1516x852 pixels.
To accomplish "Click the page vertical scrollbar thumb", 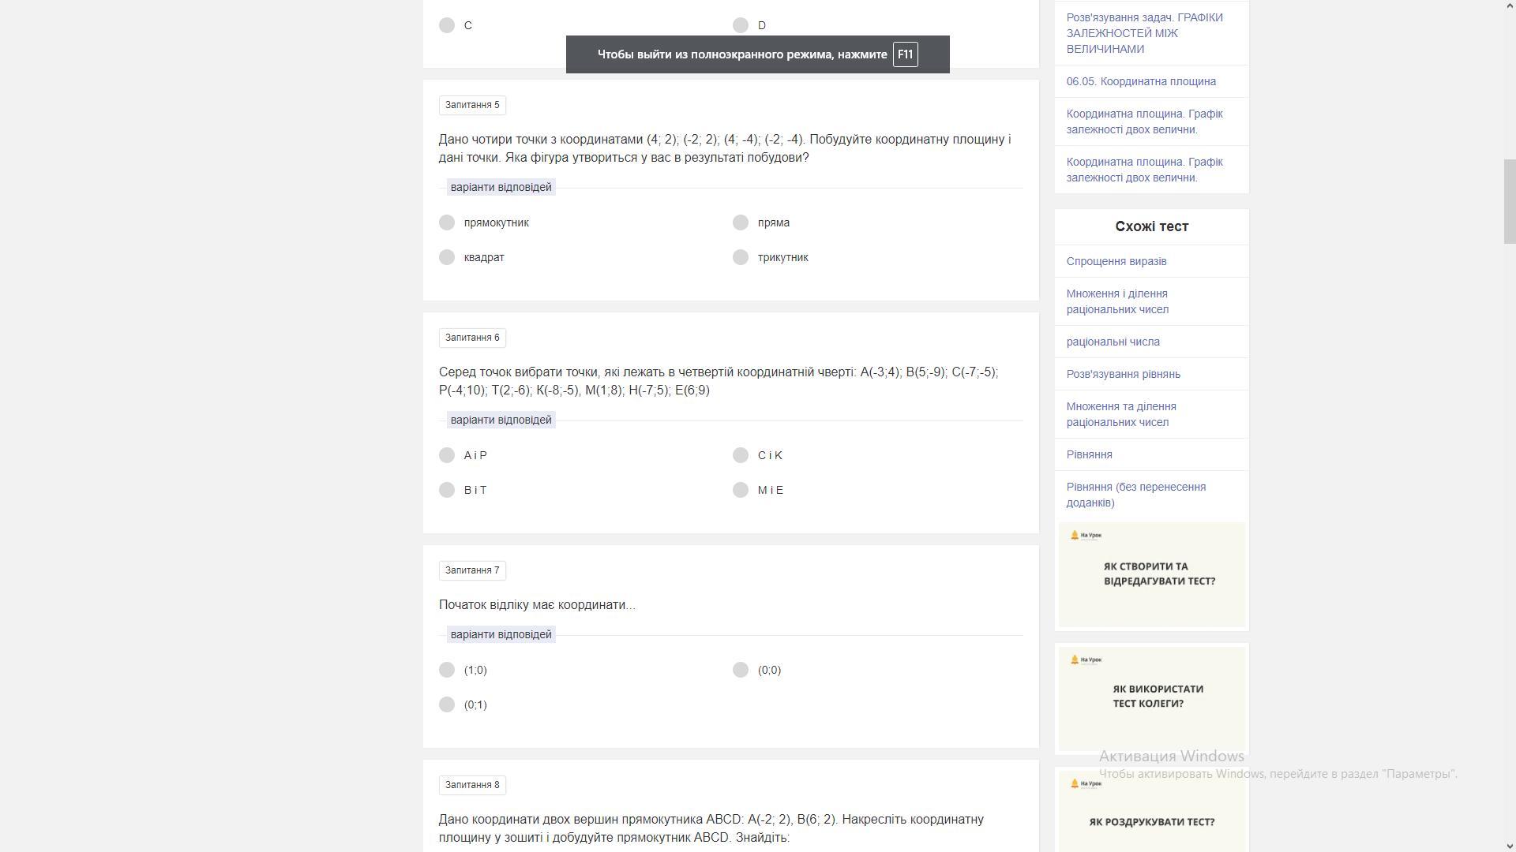I will pyautogui.click(x=1509, y=201).
